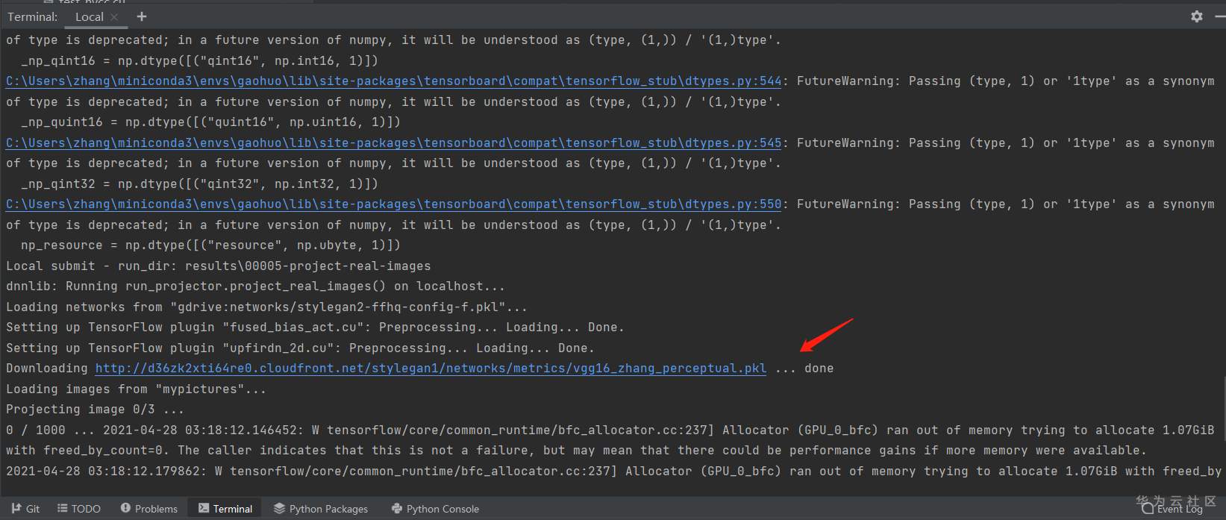Viewport: 1226px width, 520px height.
Task: Click the '_np_quint16 = np.dtype' code line
Action: coord(211,122)
